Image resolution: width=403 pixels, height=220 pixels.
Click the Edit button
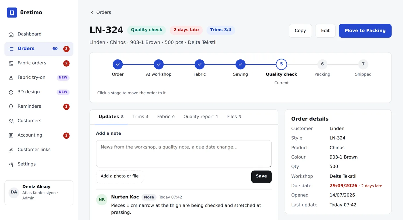coord(325,31)
